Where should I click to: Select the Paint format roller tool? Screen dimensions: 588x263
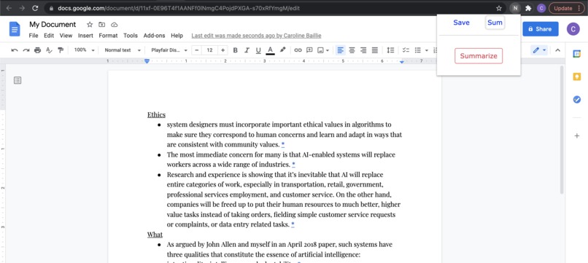click(61, 50)
